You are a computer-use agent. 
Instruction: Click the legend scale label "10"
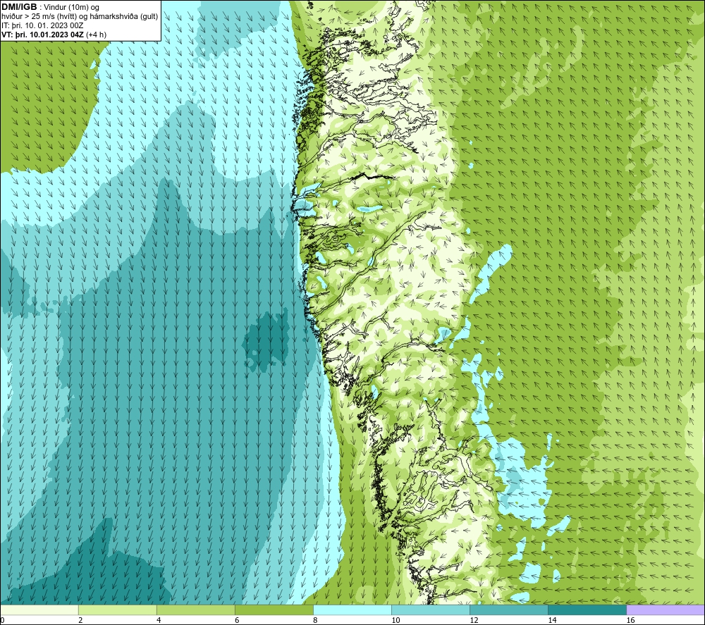click(x=396, y=620)
